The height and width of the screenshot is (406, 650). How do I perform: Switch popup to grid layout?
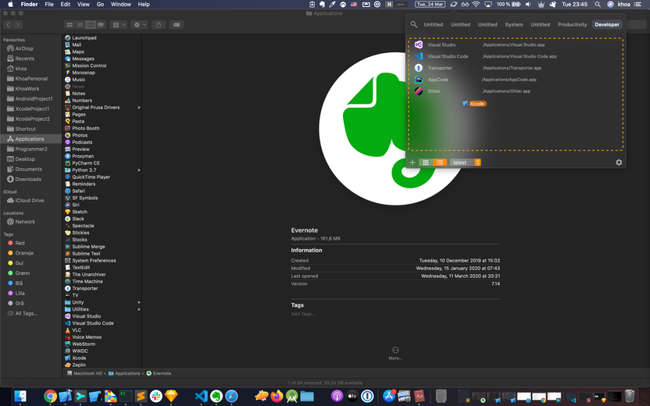click(x=426, y=162)
